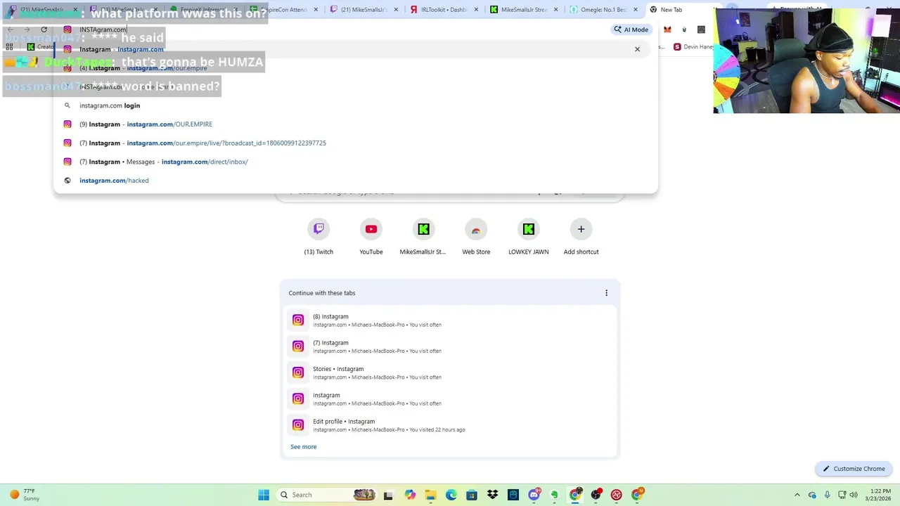This screenshot has height=506, width=900.
Task: Select suggestion instagram.com/OUR.EMPIRE
Action: tap(355, 124)
